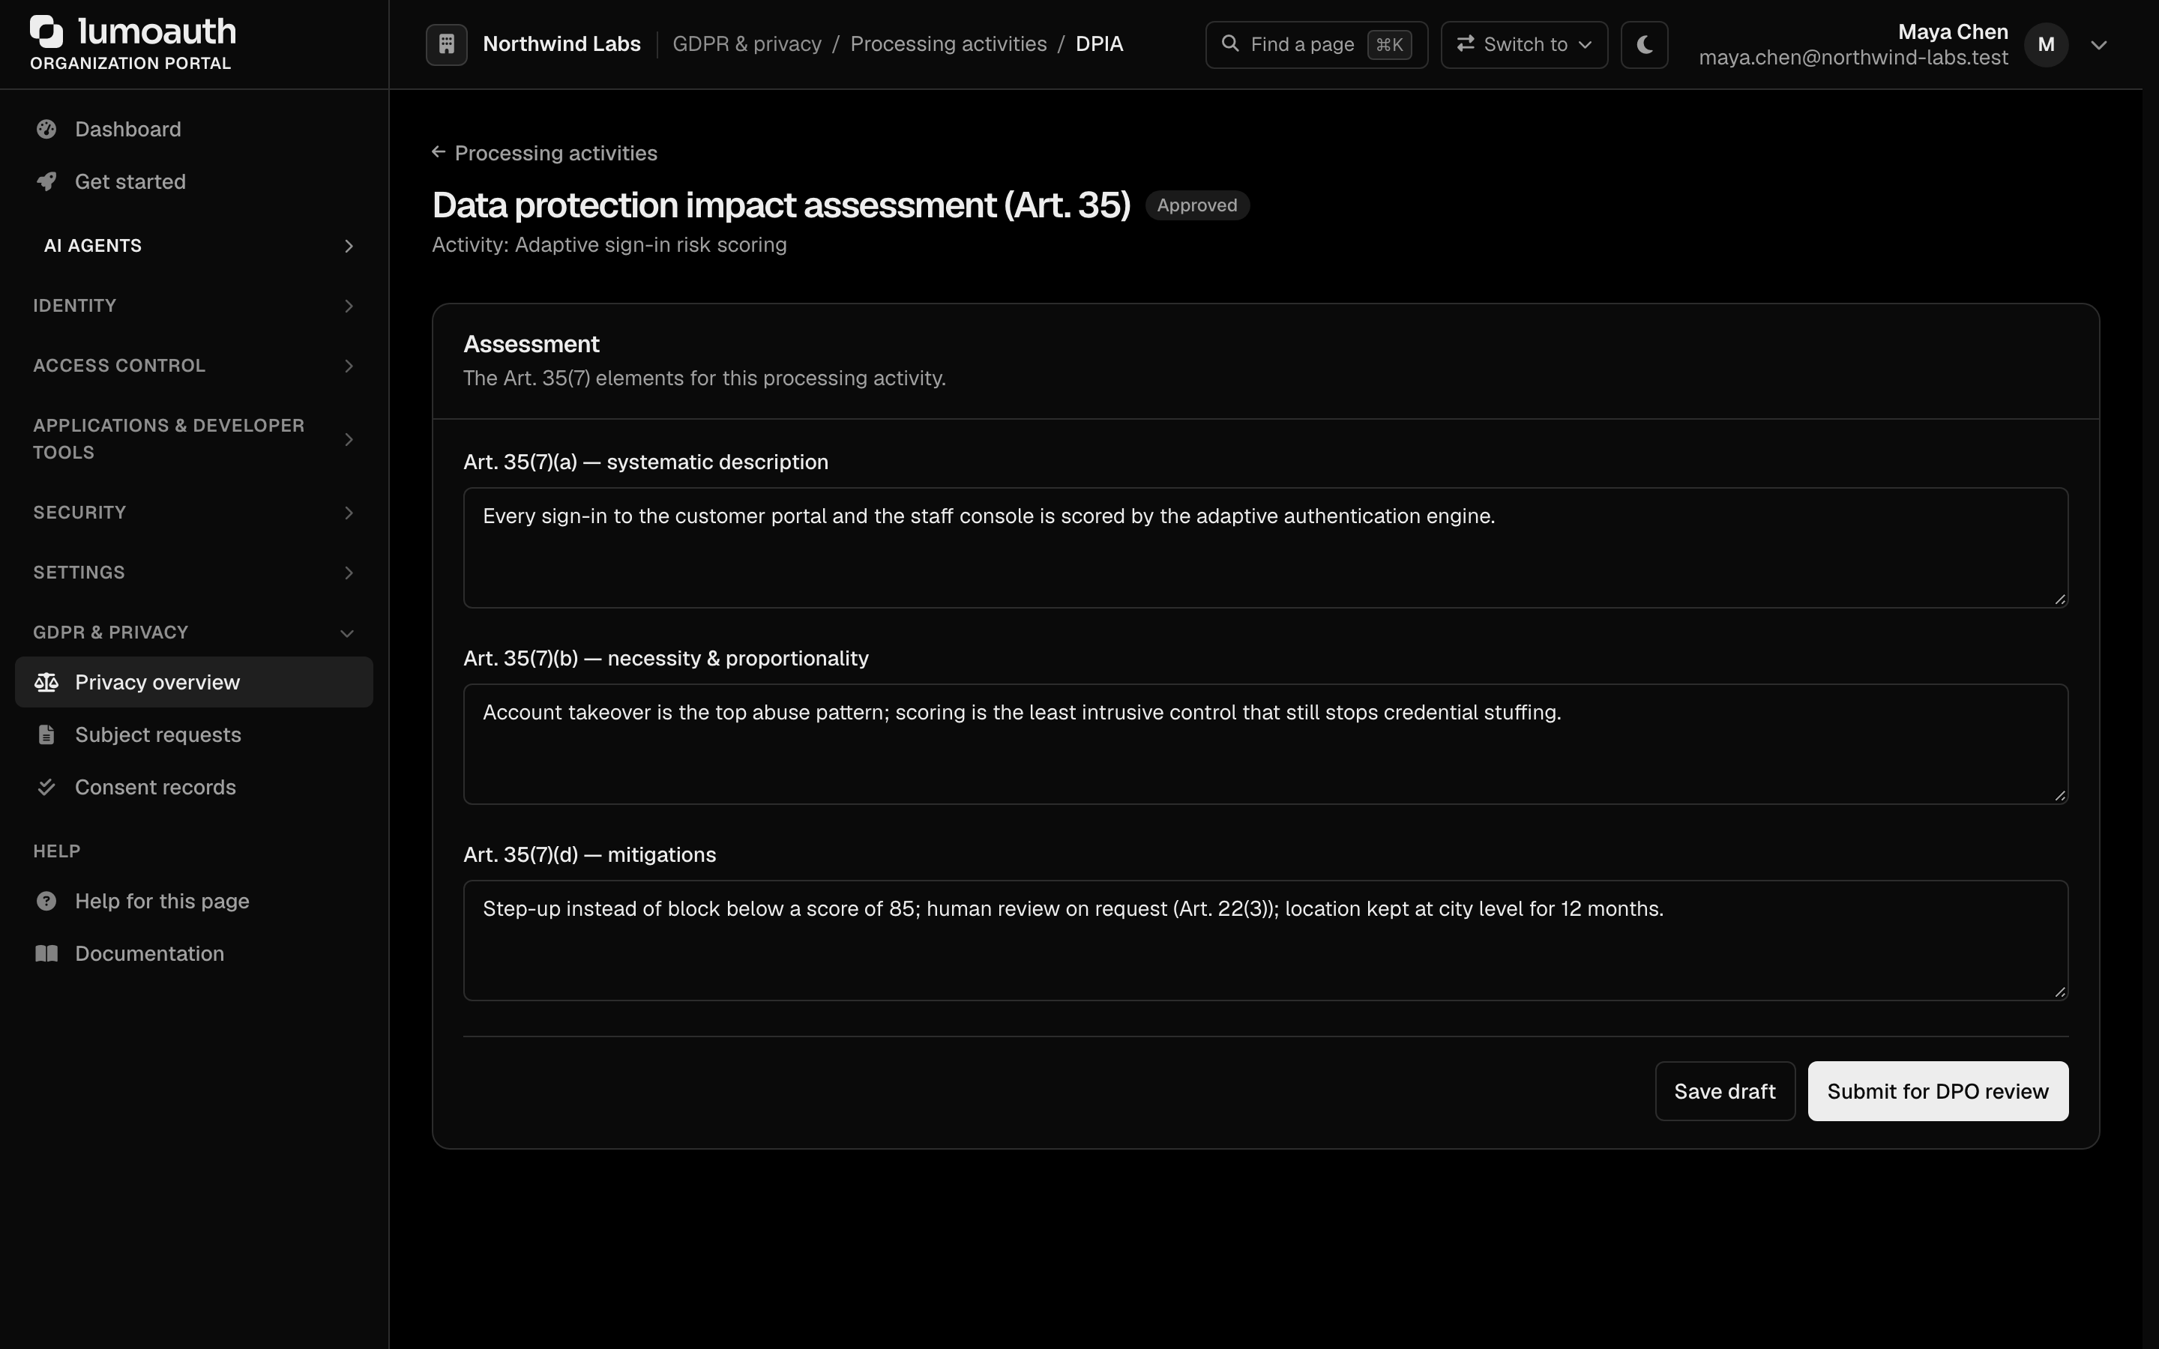Image resolution: width=2159 pixels, height=1349 pixels.
Task: Expand the Settings section
Action: click(x=193, y=573)
